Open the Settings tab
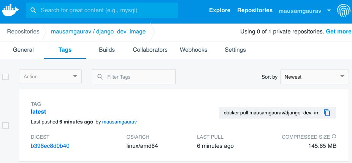Image resolution: width=352 pixels, height=163 pixels. 235,50
